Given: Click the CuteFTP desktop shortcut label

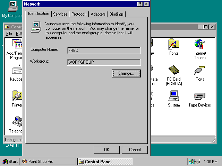Looking at the screenshot, I should [x=13, y=145].
